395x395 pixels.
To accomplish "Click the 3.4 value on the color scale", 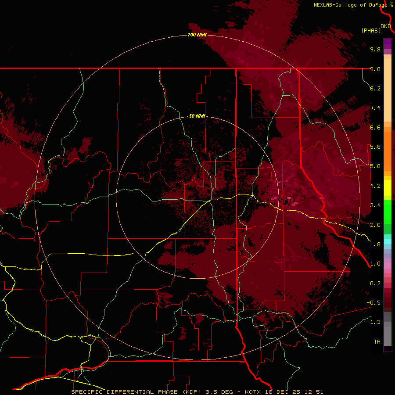I will (x=375, y=205).
